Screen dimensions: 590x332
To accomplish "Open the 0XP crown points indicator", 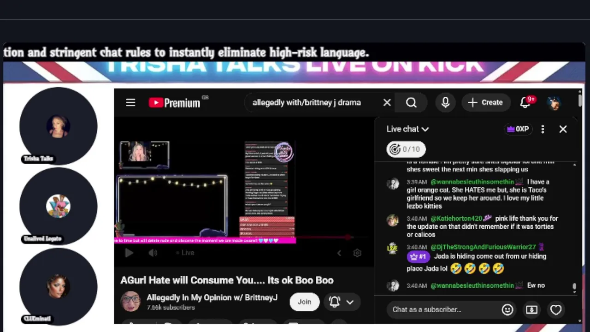I will point(518,129).
